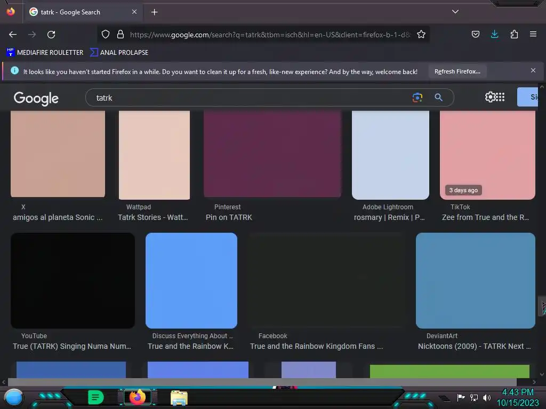The image size is (546, 409).
Task: Open File Explorer from taskbar
Action: click(179, 398)
